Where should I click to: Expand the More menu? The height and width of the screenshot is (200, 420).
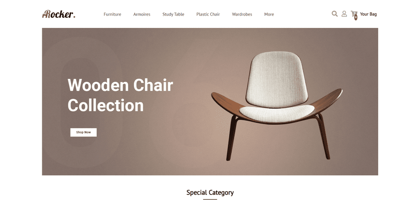point(269,14)
